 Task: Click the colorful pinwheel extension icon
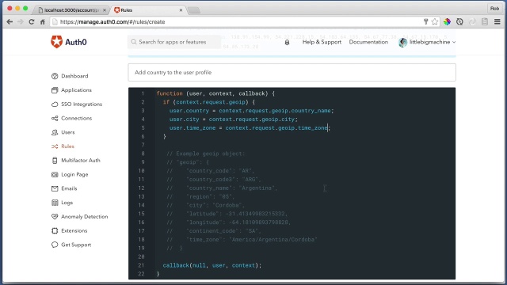(447, 21)
